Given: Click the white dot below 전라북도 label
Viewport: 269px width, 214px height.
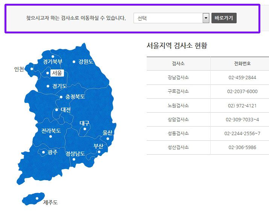Looking at the screenshot, I should coord(50,136).
